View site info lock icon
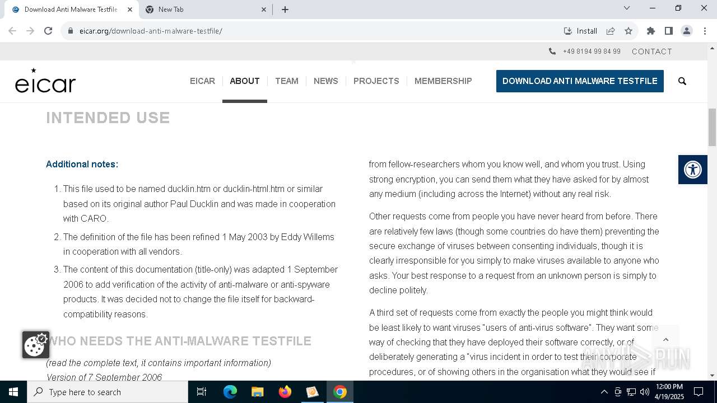This screenshot has width=717, height=403. pyautogui.click(x=71, y=31)
